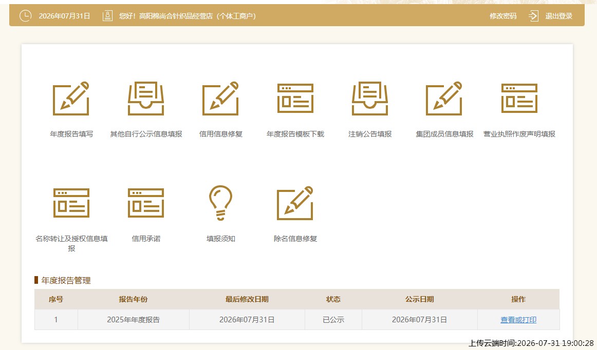Open 注销公告填报 inbox icon
The width and height of the screenshot is (597, 350).
370,99
